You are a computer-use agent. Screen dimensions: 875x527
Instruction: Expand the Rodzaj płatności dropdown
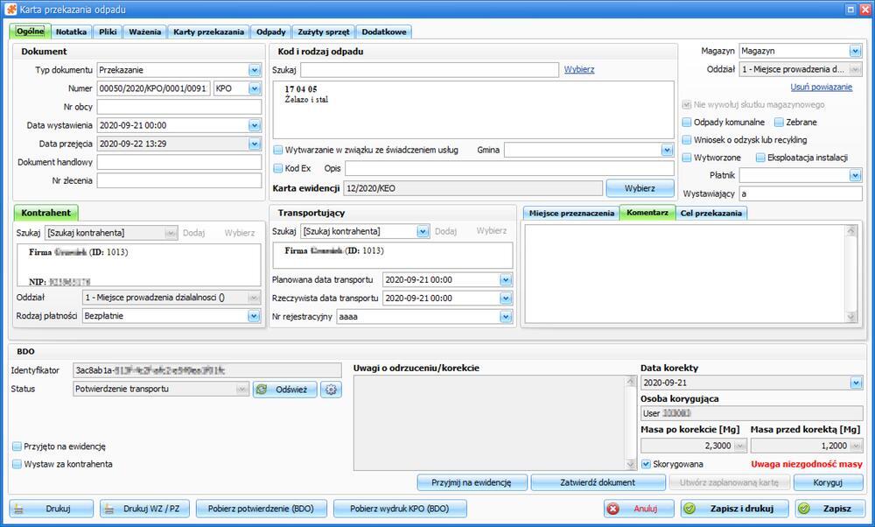pyautogui.click(x=254, y=316)
